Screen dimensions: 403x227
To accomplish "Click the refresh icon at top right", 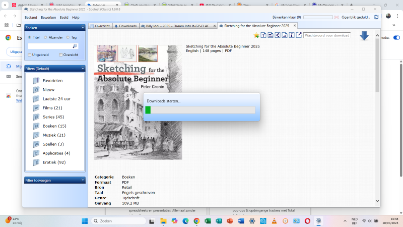I will [376, 17].
